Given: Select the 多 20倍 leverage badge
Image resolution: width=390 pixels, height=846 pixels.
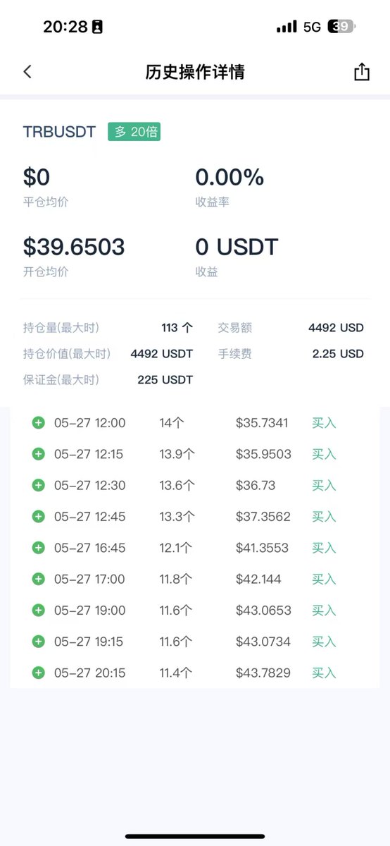Looking at the screenshot, I should (x=134, y=132).
